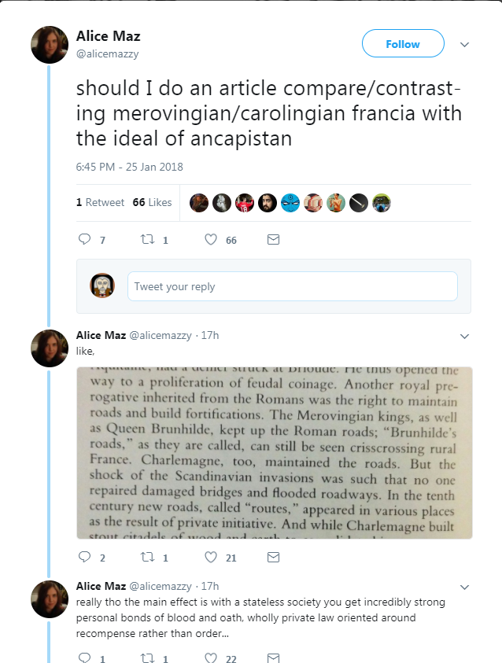
Task: Reply to the main tweet via speech bubble icon
Action: tap(86, 240)
